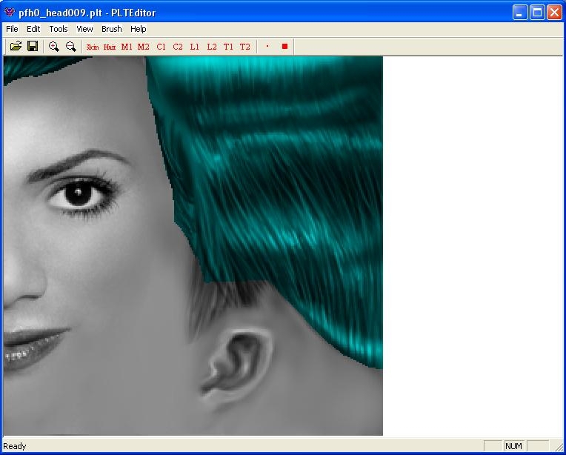Open the Brush menu
Viewport: 566px width, 455px height.
pos(111,29)
